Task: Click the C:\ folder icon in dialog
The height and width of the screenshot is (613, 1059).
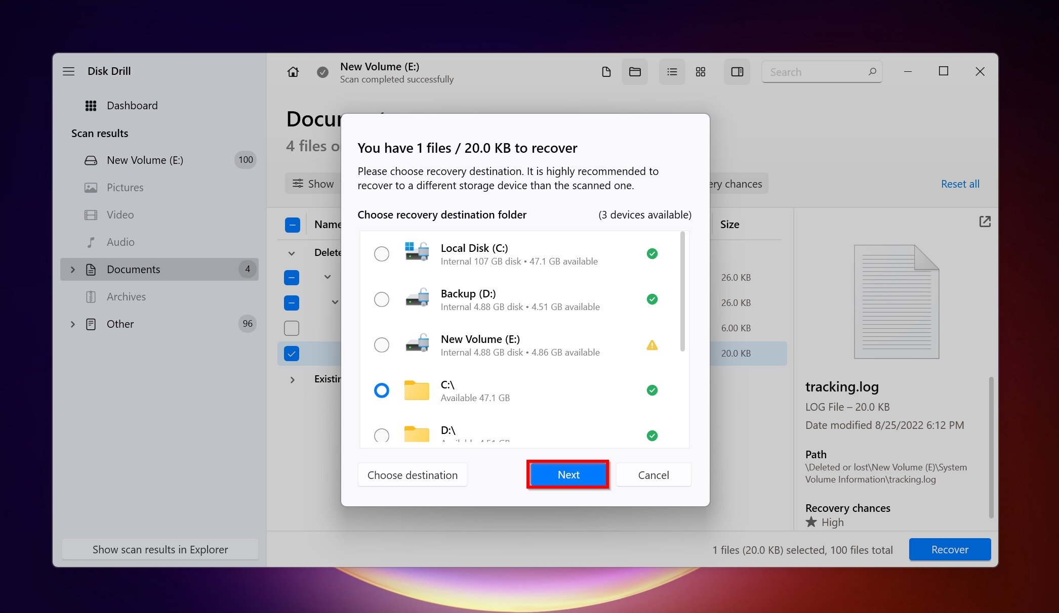Action: point(417,390)
